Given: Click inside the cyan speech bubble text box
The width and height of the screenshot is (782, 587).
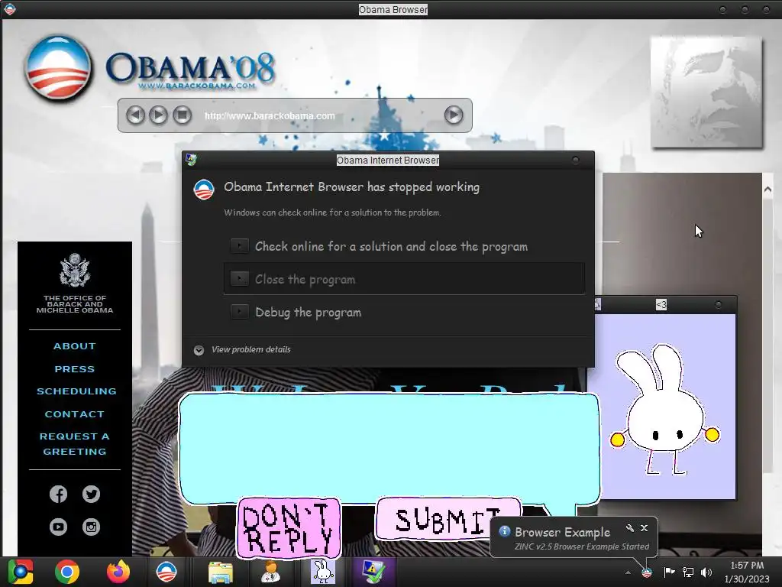Looking at the screenshot, I should click(389, 448).
